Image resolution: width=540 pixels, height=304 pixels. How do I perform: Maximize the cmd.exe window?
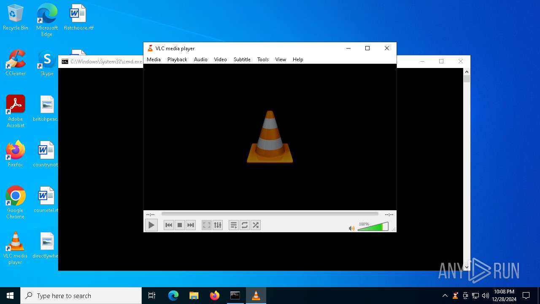[441, 61]
